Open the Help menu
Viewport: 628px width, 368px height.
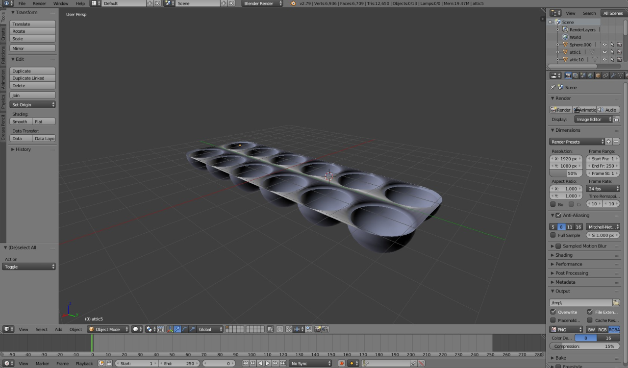point(80,3)
